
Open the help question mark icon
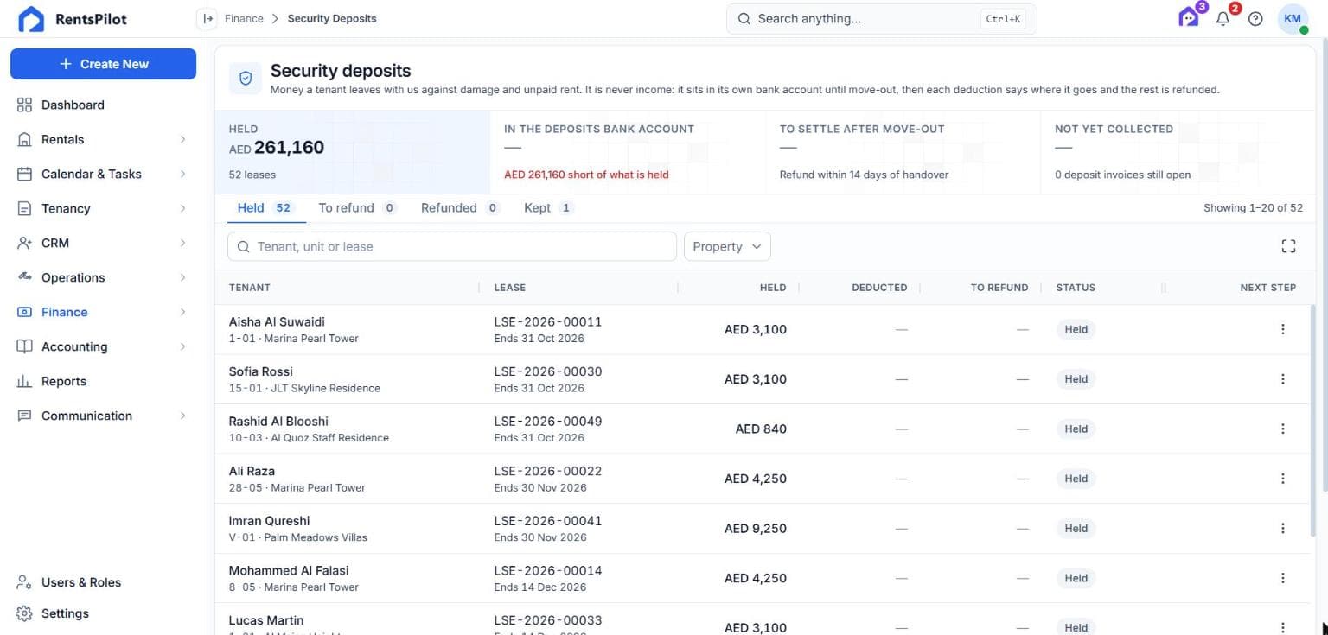(1255, 19)
